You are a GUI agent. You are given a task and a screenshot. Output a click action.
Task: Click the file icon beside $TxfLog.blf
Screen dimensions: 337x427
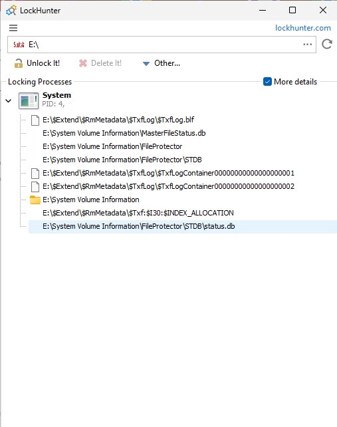tap(35, 120)
